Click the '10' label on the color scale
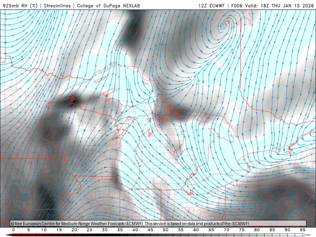Image resolution: width=316 pixels, height=237 pixels. [44, 230]
